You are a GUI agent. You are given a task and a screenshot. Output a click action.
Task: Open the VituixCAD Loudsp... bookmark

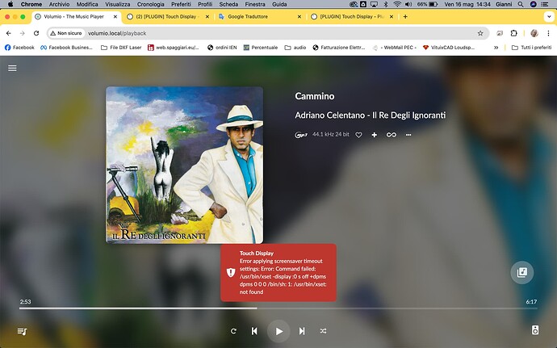[x=449, y=48]
